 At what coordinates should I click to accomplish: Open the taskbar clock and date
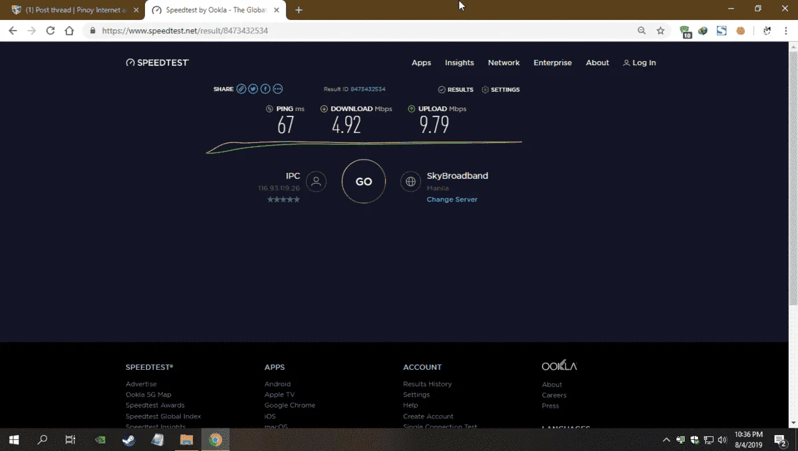[x=749, y=440]
